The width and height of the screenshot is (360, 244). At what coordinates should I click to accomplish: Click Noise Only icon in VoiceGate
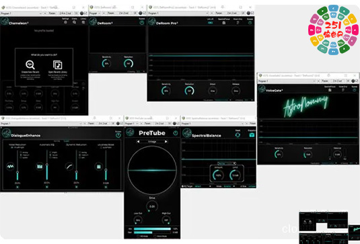click(343, 90)
